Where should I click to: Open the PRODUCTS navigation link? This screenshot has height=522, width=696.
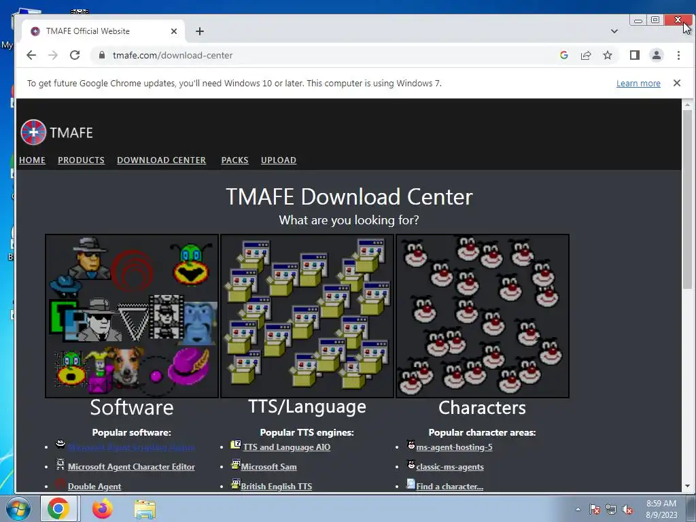coord(82,160)
